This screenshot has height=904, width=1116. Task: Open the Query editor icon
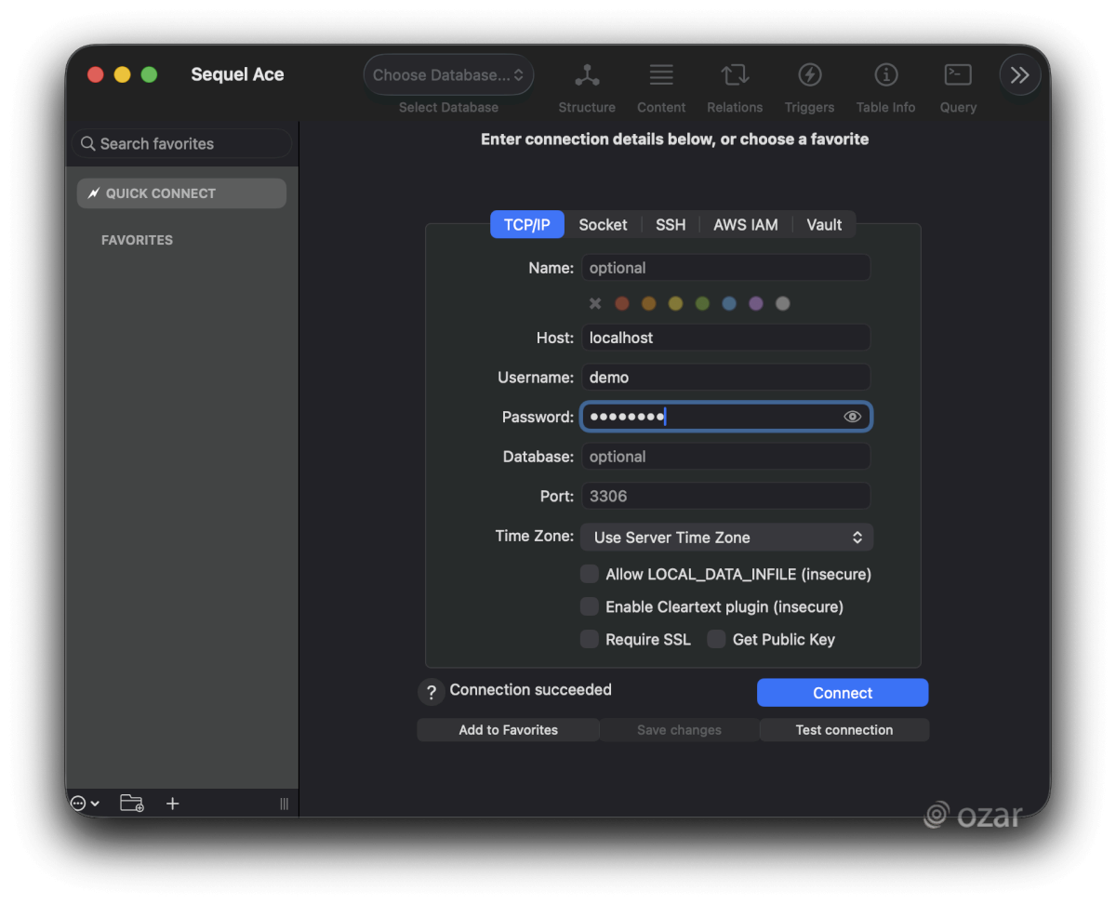tap(958, 75)
